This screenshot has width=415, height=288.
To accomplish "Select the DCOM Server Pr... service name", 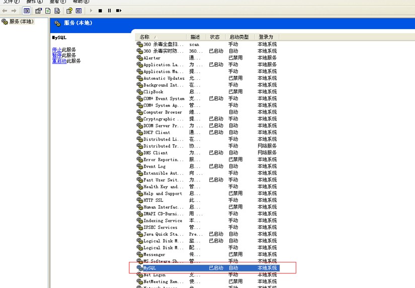I will point(163,125).
